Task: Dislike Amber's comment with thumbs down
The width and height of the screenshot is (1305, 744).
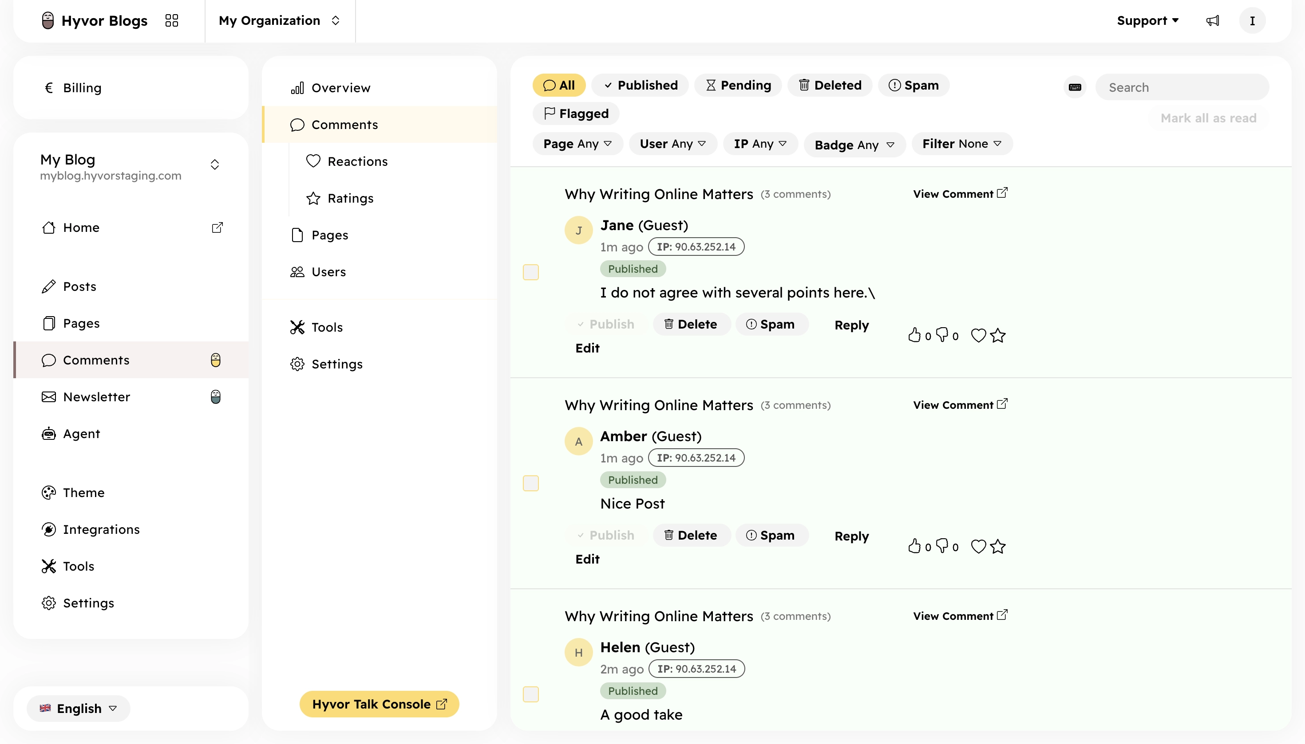Action: coord(942,546)
